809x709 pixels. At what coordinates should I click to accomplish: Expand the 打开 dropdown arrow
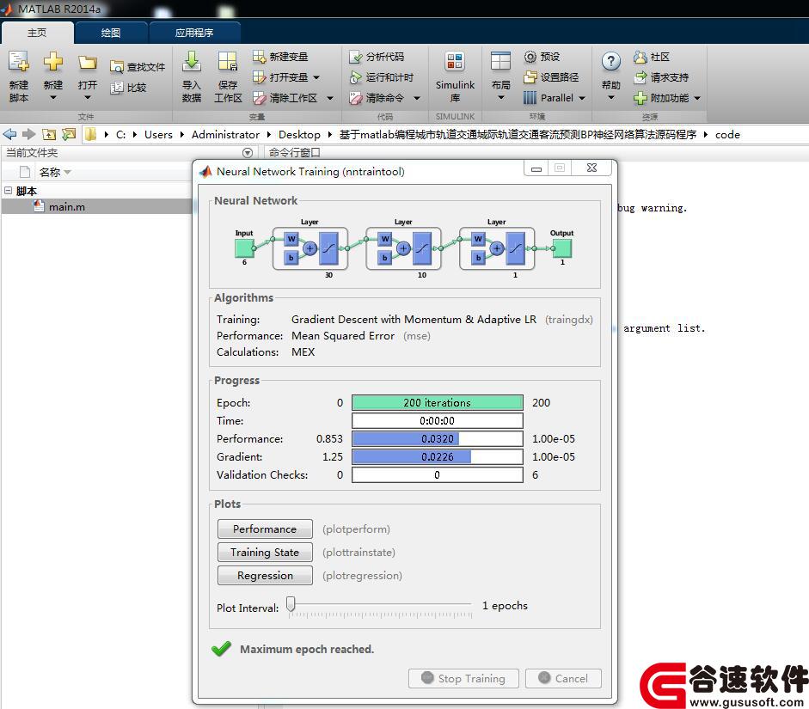pos(87,98)
